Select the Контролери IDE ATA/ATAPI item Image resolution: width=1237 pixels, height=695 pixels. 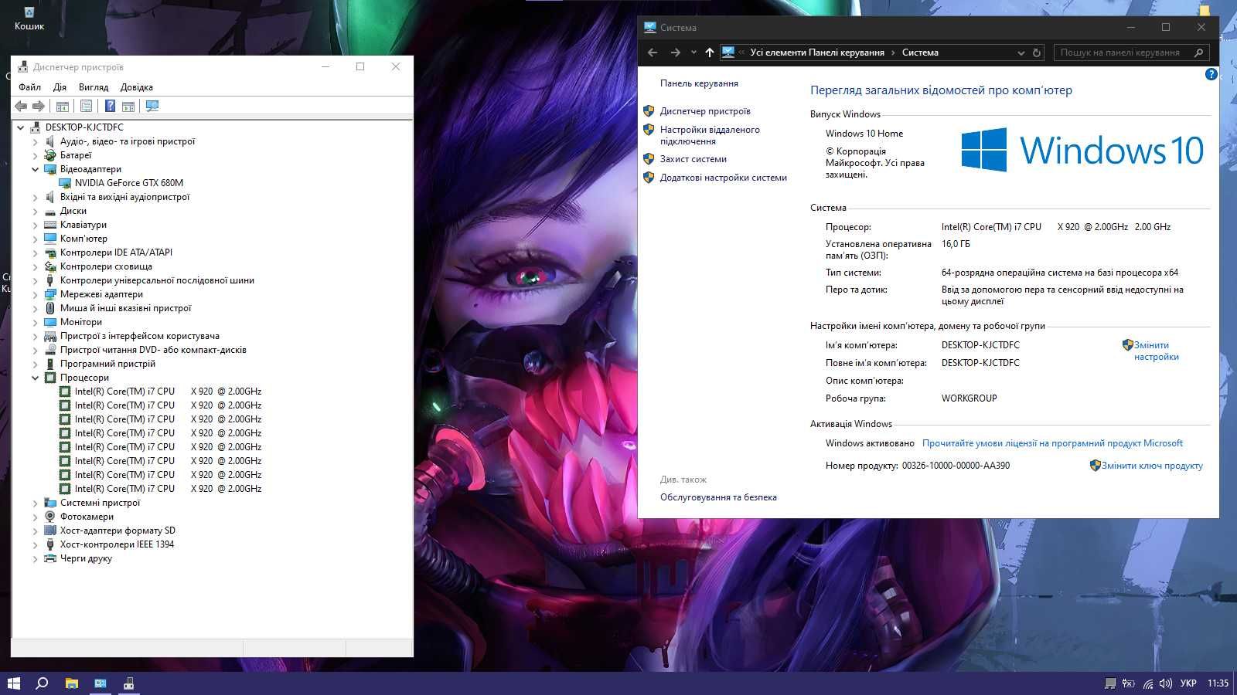[x=116, y=253]
